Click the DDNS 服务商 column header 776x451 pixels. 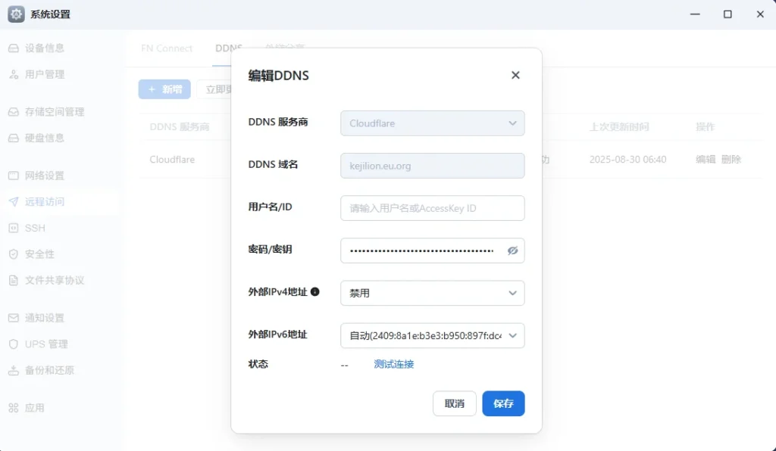pyautogui.click(x=180, y=127)
